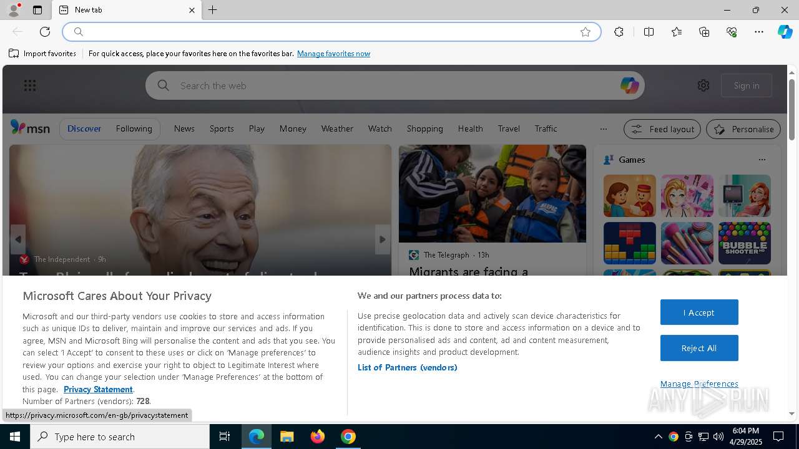Open Watch menu item
Screen dimensions: 799x449
click(x=380, y=128)
